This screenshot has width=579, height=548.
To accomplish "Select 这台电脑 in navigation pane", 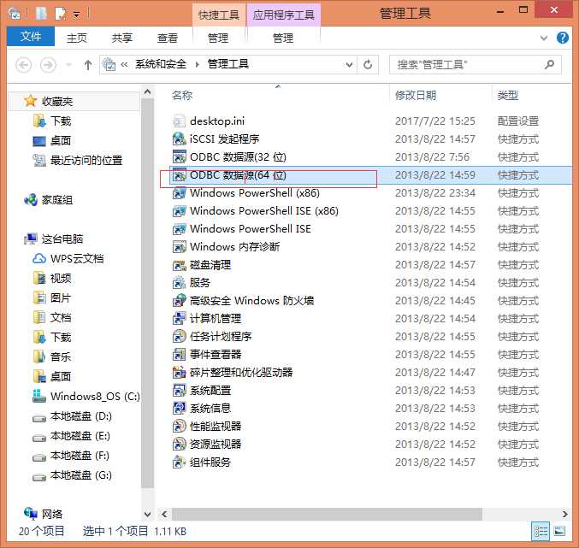I will [62, 239].
